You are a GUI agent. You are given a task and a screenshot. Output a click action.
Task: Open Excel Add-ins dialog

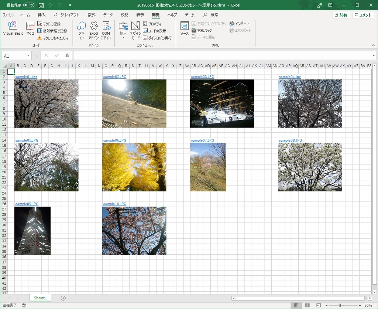click(x=93, y=30)
